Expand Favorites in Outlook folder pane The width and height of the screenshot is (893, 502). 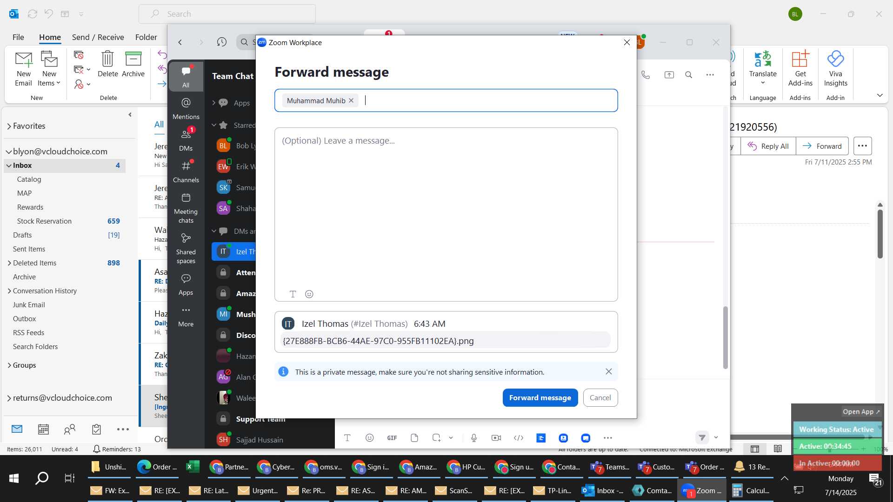[x=9, y=126]
